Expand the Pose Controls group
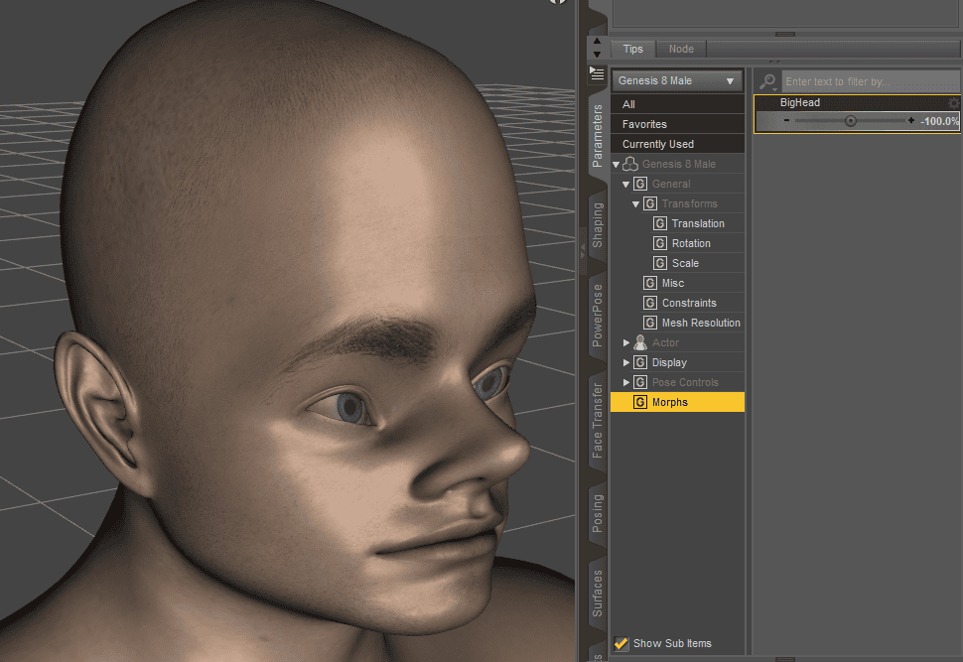Image resolution: width=963 pixels, height=662 pixels. (x=626, y=381)
